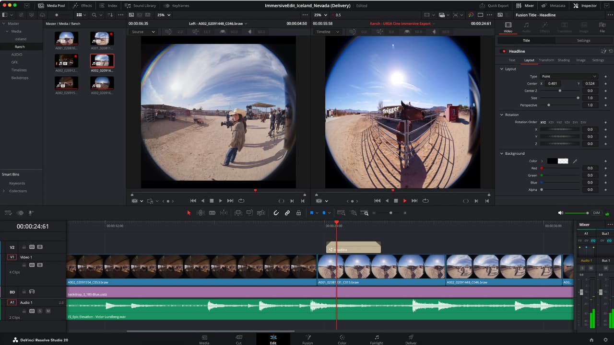Select the Linked Selection tool

(x=287, y=212)
